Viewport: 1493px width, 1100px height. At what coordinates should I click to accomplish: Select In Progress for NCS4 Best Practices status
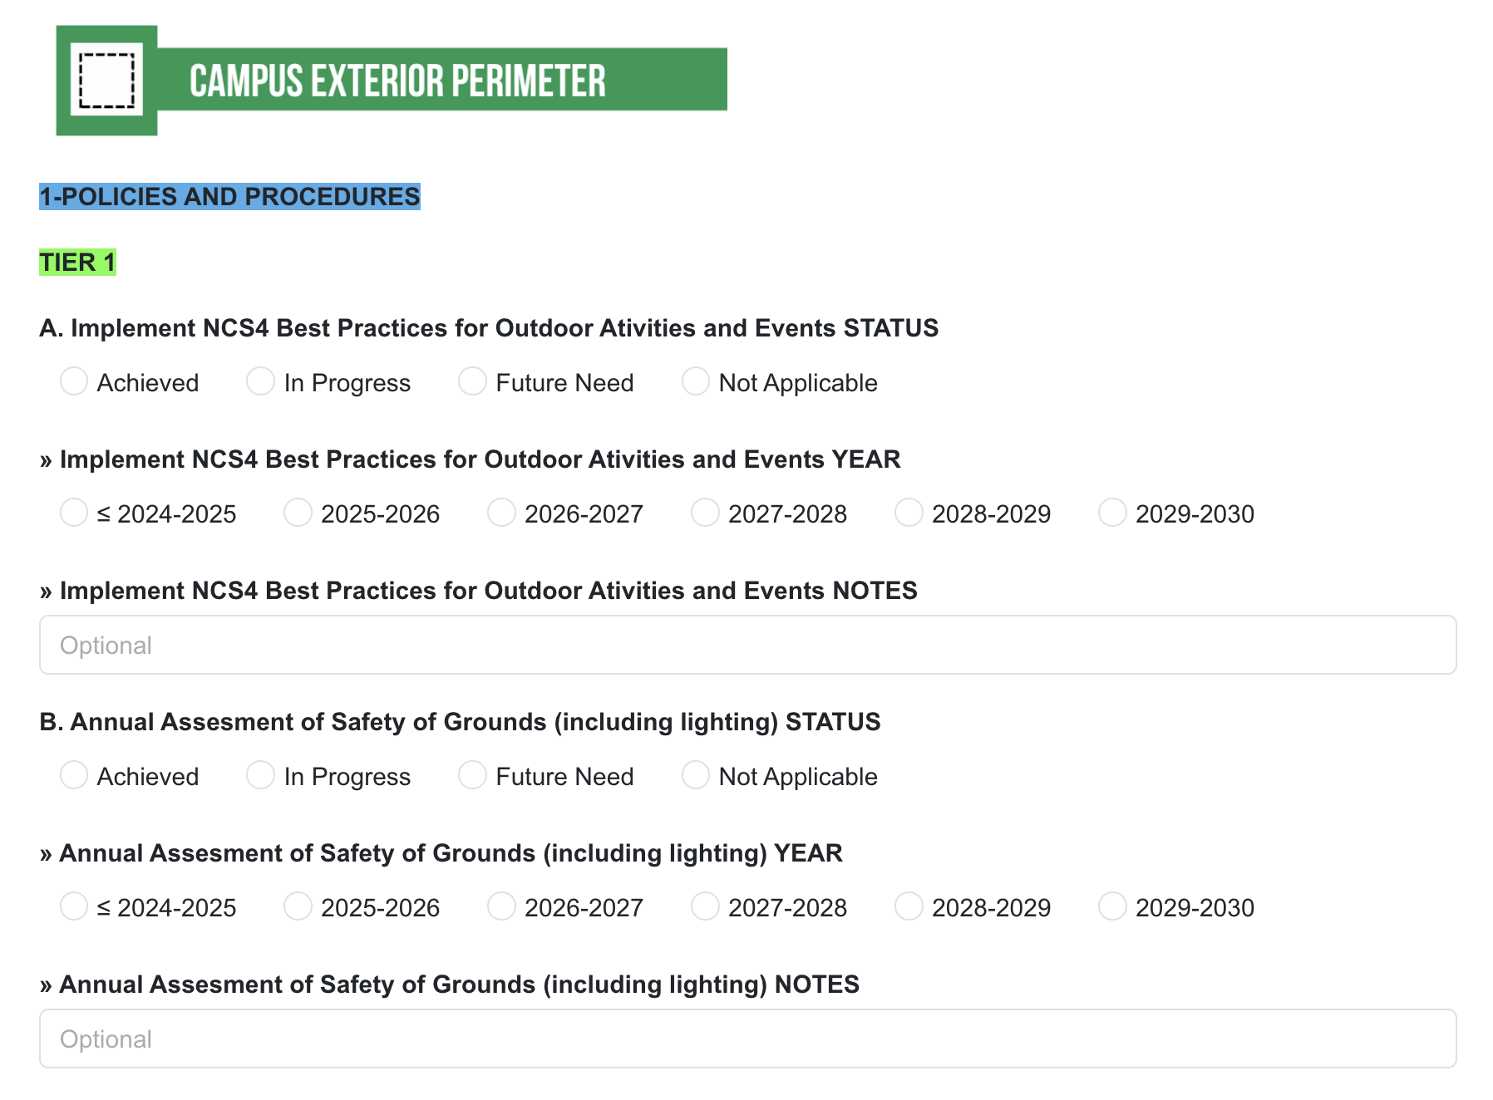pyautogui.click(x=260, y=382)
